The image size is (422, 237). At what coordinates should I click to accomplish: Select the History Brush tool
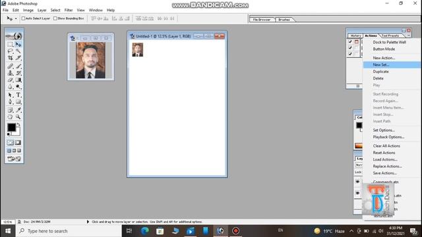point(18,73)
